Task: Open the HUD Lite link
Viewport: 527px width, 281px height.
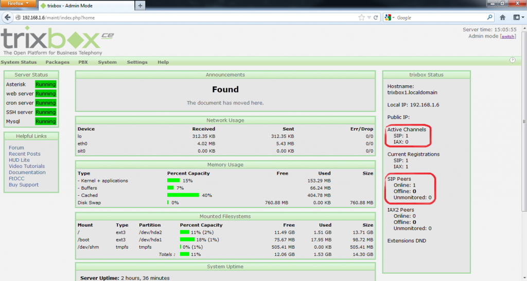Action: pyautogui.click(x=19, y=160)
